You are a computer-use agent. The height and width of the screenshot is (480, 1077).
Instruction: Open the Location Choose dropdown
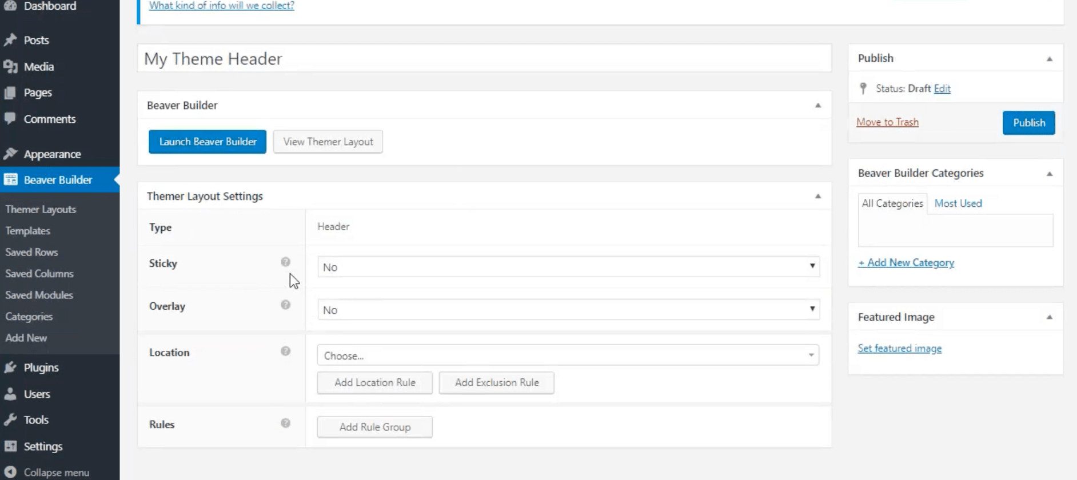click(x=568, y=355)
